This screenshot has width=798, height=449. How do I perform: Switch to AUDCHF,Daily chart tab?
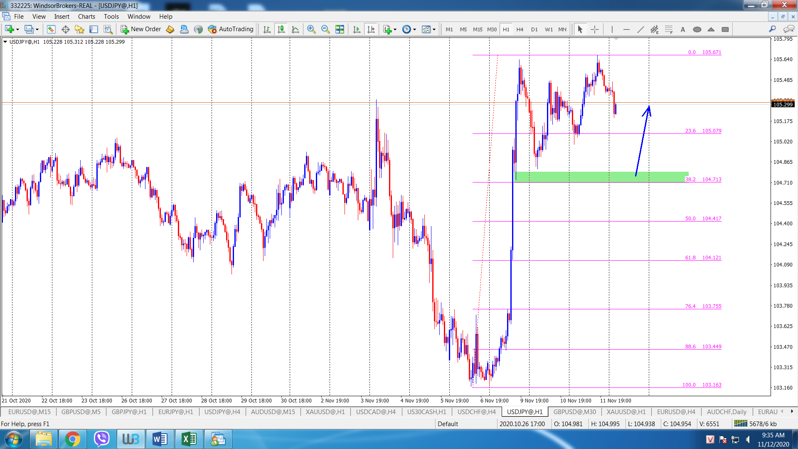tap(727, 412)
